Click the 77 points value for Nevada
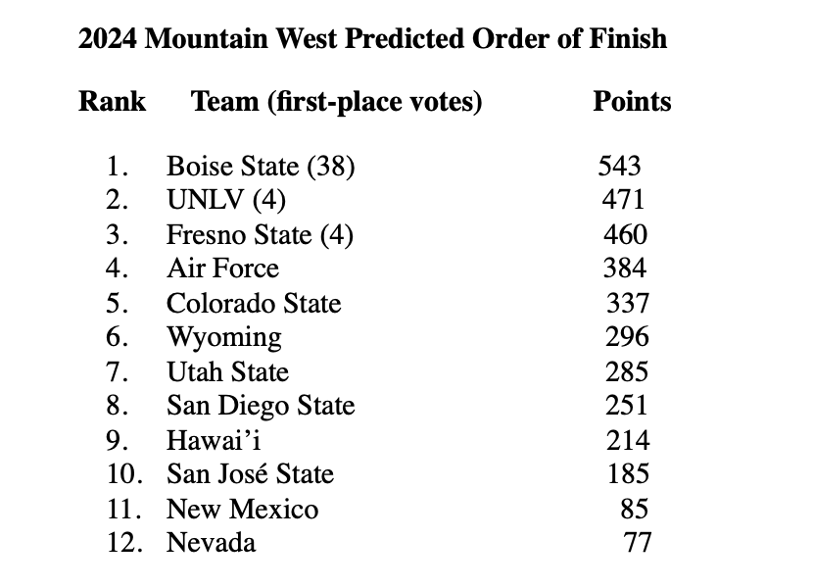This screenshot has height=588, width=813. click(637, 543)
